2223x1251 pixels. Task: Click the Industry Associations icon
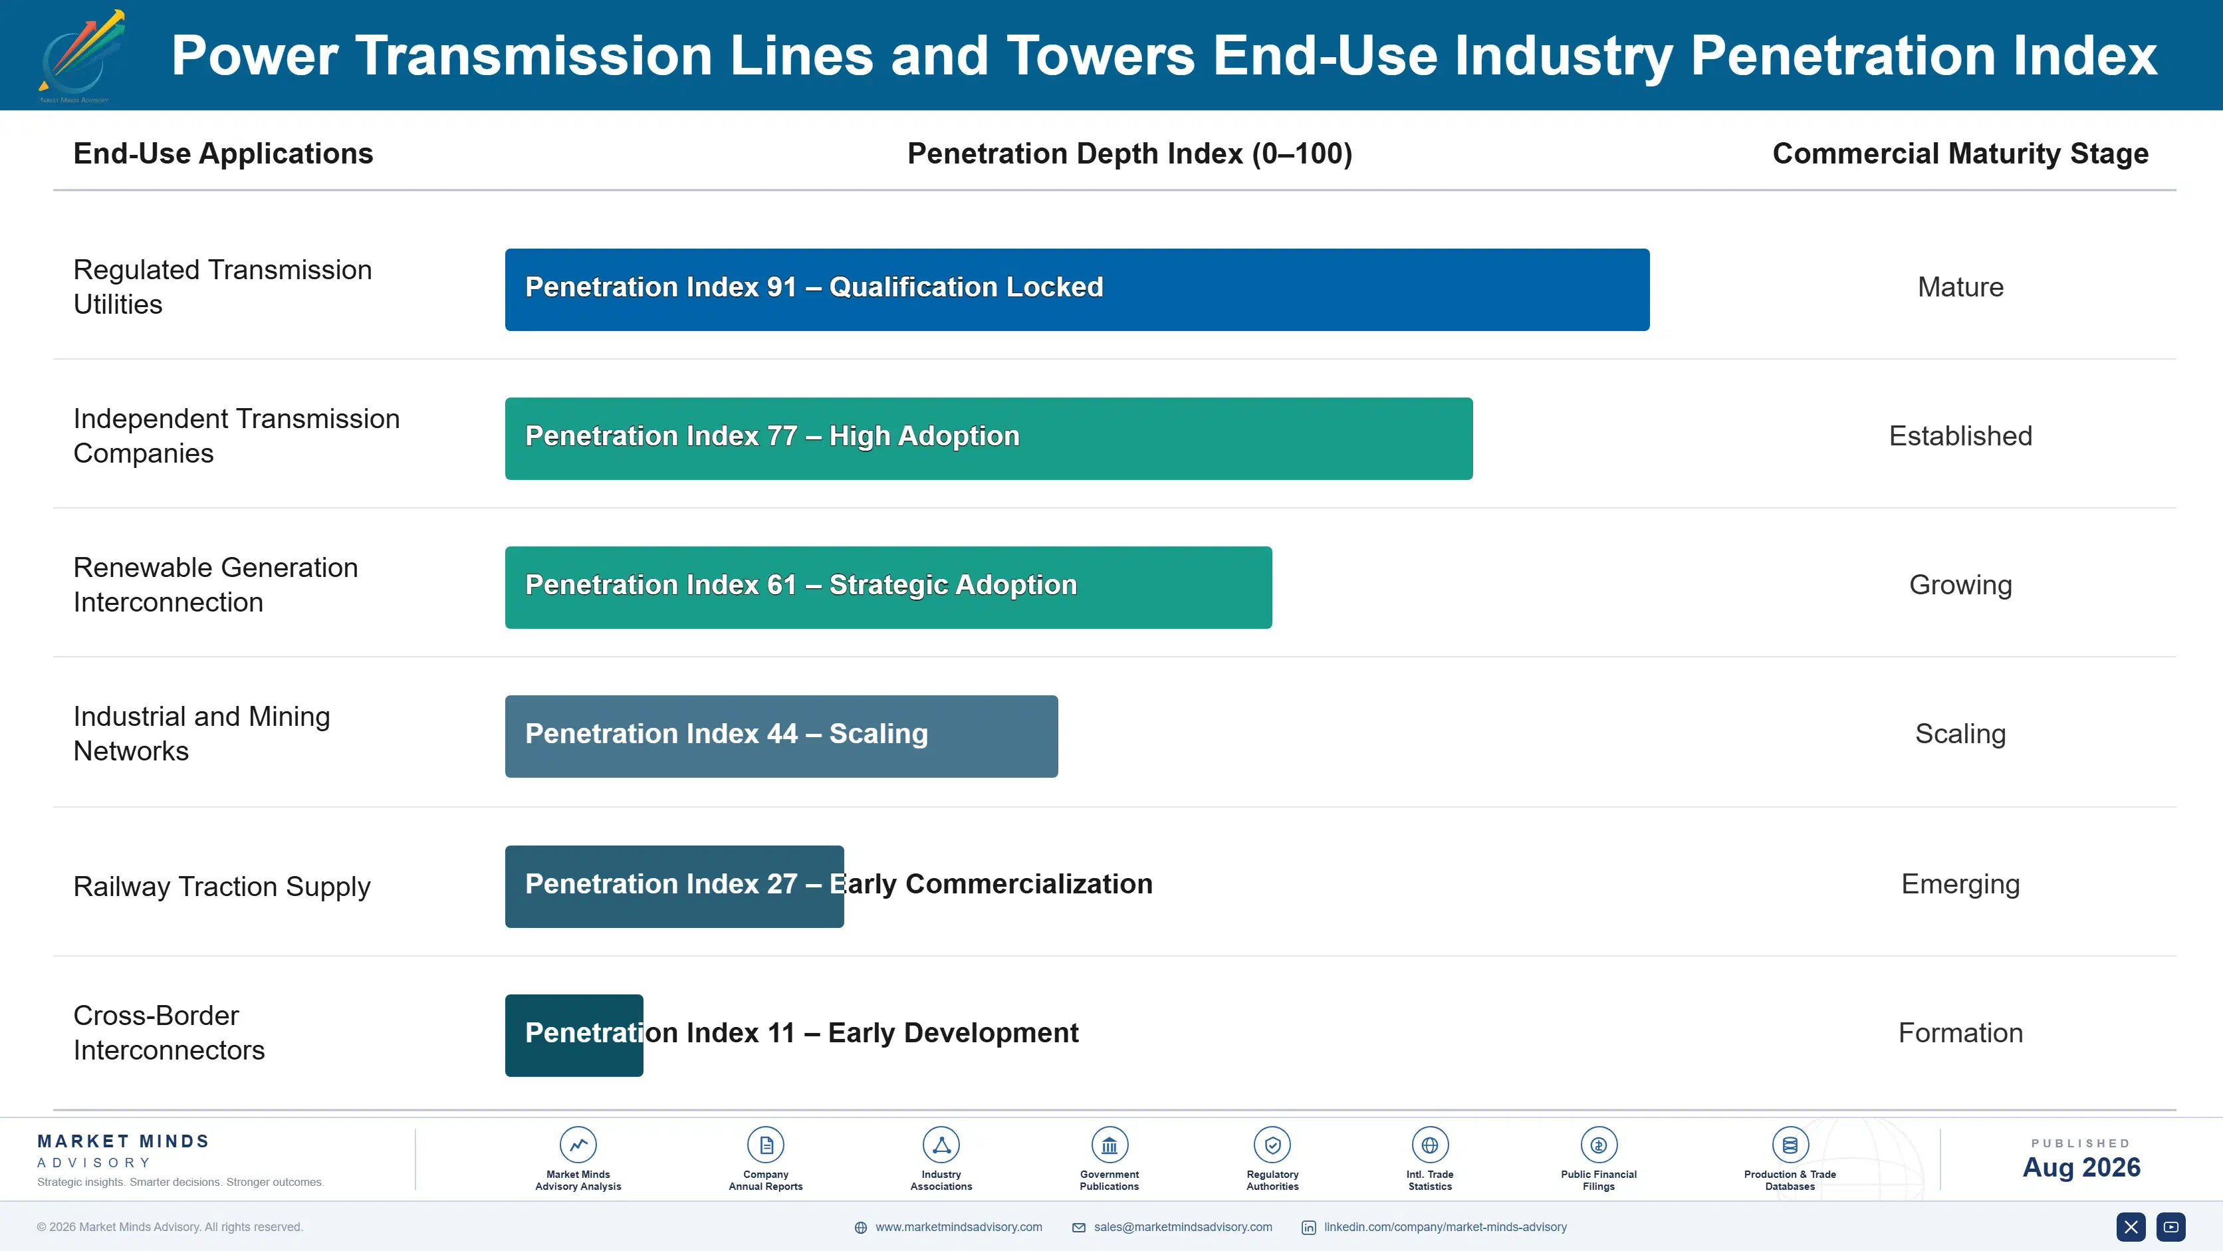[x=941, y=1145]
